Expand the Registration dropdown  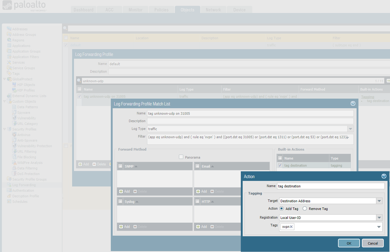(379, 217)
